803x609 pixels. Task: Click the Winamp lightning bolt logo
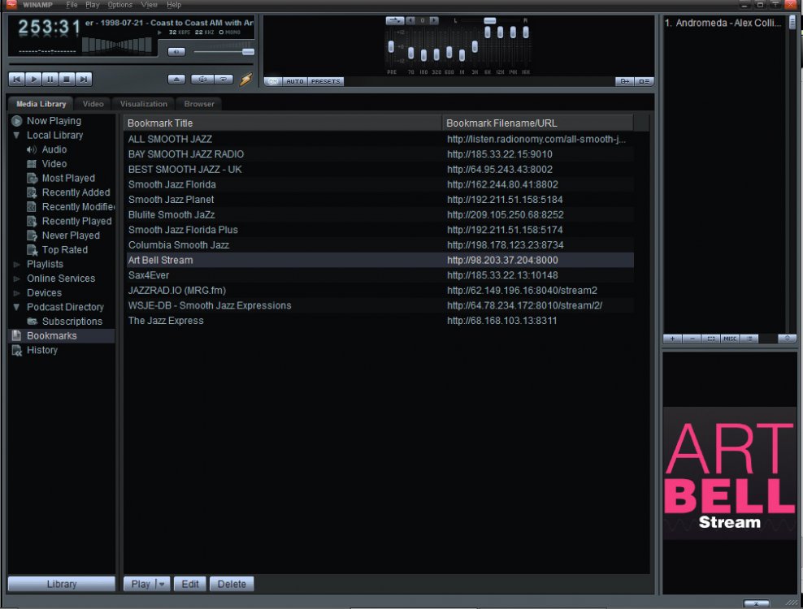246,79
